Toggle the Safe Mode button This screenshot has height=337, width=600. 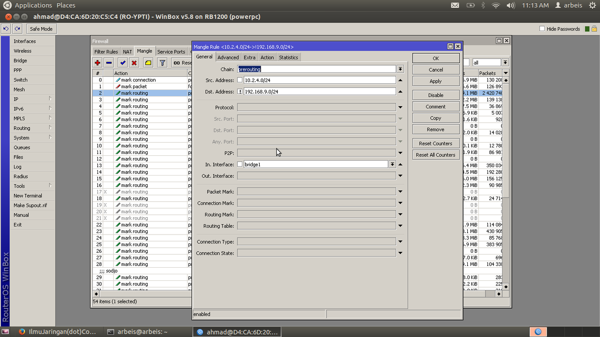[x=41, y=29]
